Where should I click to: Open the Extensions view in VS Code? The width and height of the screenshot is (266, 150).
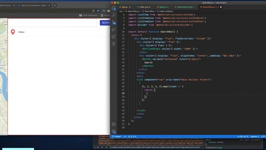[x=113, y=37]
